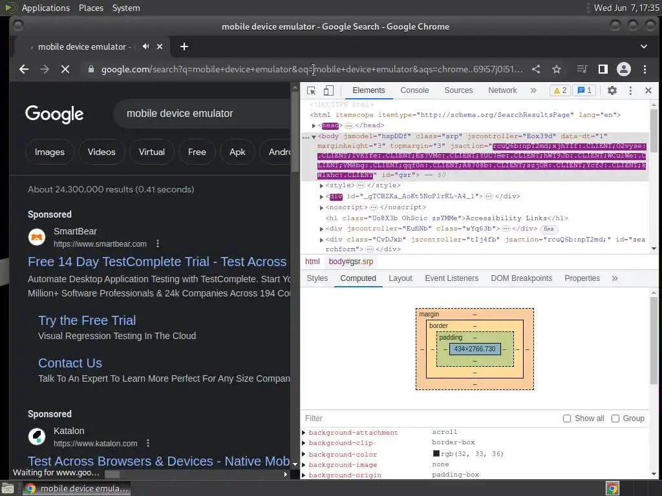Viewport: 662px width, 496px height.
Task: Click the computed styles Filter field
Action: pos(430,418)
